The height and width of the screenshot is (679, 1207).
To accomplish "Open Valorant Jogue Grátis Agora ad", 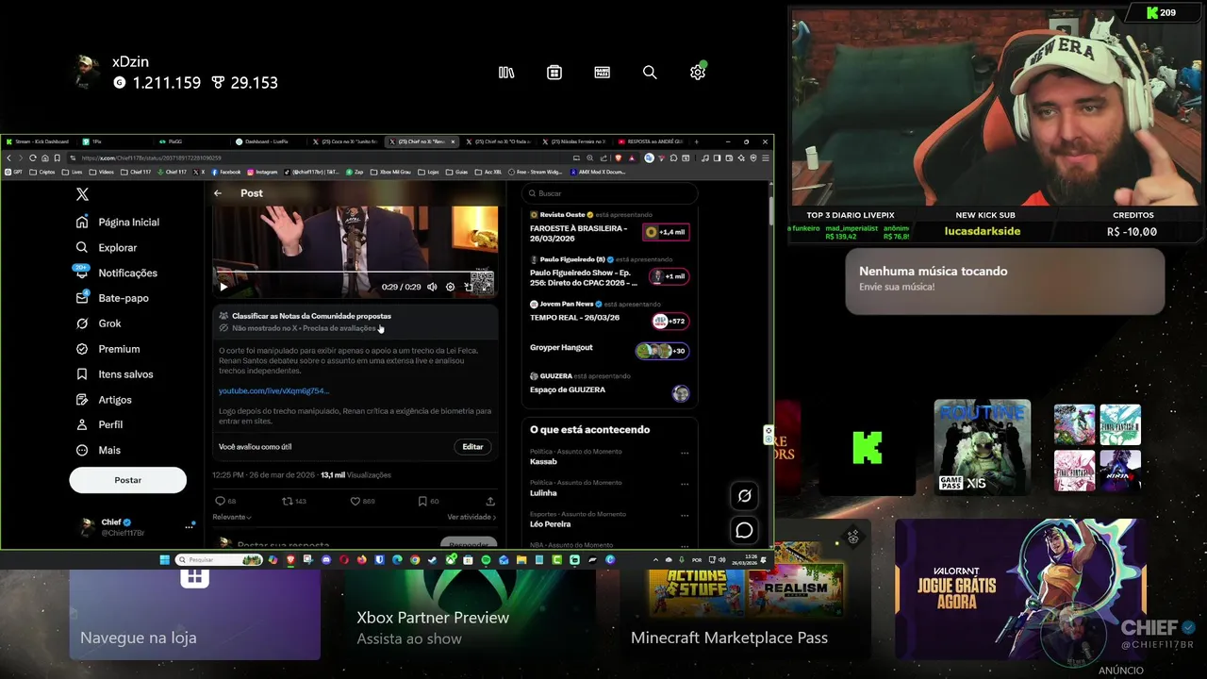I will [1021, 589].
